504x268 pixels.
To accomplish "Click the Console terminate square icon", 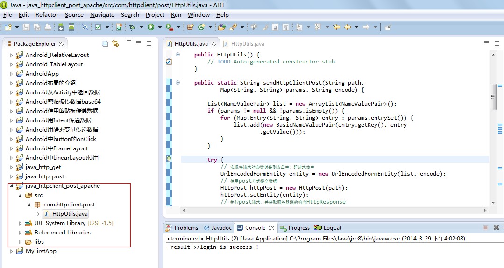I will [485, 227].
